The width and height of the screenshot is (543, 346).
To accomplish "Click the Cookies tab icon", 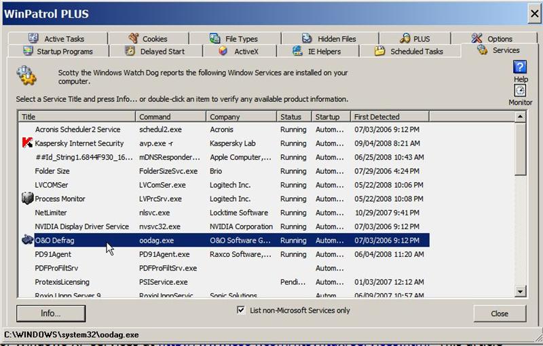I will (134, 38).
